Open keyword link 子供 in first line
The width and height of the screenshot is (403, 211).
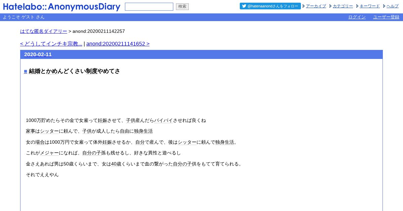131,121
